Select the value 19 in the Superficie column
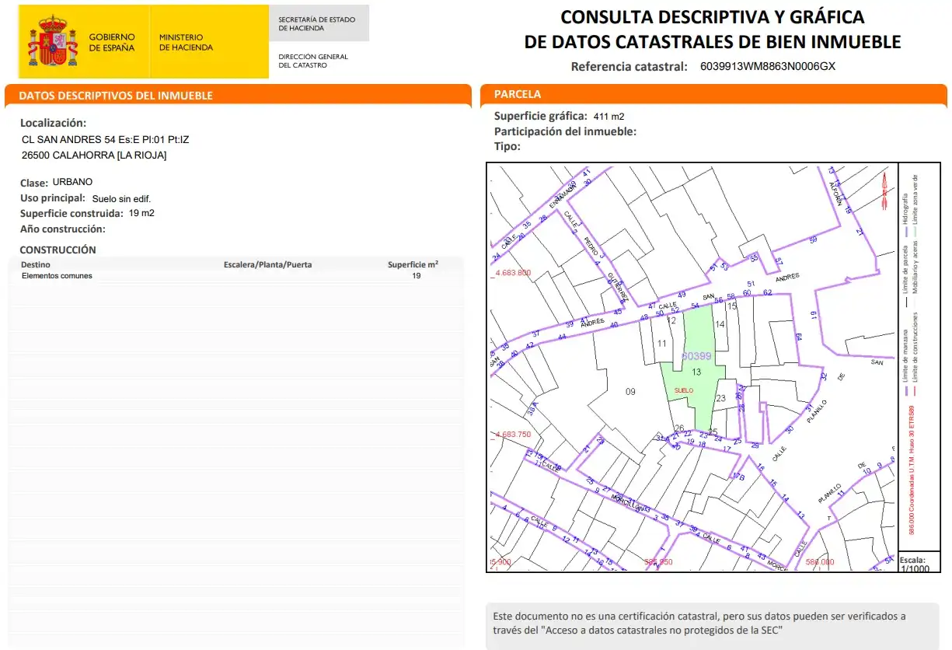This screenshot has height=650, width=952. 417,275
